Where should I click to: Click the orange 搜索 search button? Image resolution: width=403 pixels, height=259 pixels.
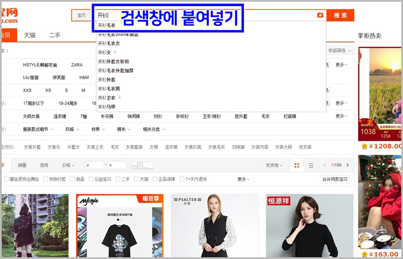click(x=340, y=15)
